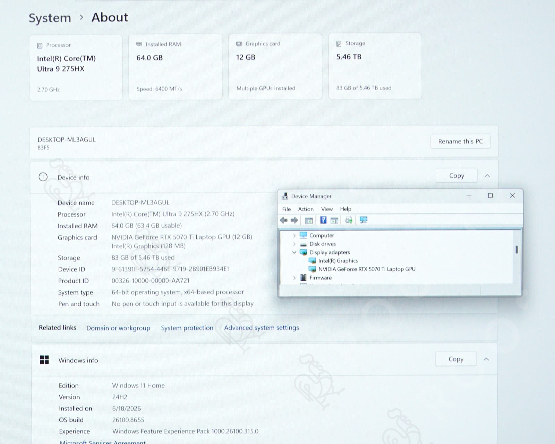Collapse the Windows info section chevron
Image resolution: width=555 pixels, height=444 pixels.
pyautogui.click(x=487, y=359)
